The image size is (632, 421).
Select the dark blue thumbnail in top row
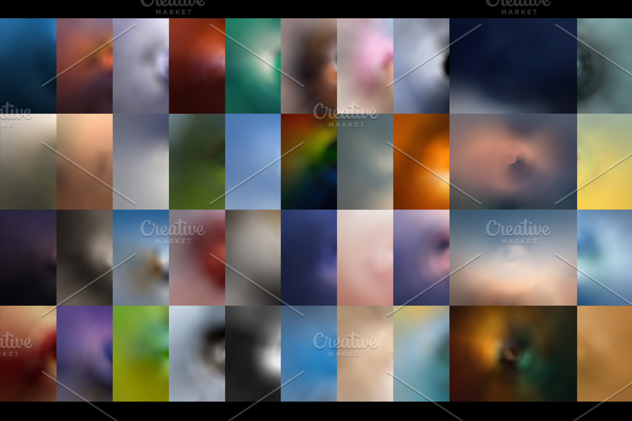pyautogui.click(x=28, y=66)
